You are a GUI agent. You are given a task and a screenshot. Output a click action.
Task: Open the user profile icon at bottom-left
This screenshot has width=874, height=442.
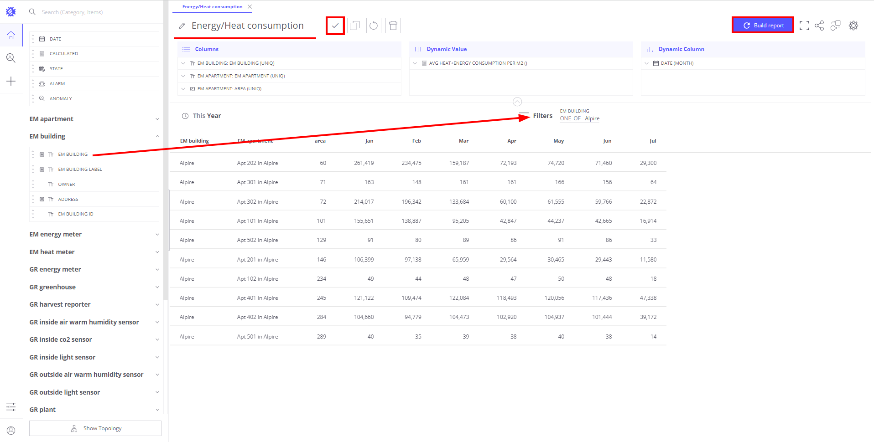pyautogui.click(x=11, y=430)
